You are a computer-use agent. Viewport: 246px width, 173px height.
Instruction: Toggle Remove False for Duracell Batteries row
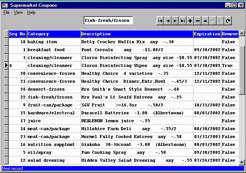pos(230,113)
